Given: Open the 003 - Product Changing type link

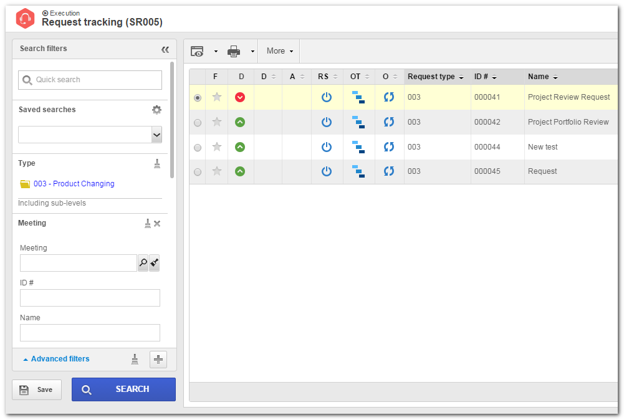Looking at the screenshot, I should click(74, 184).
